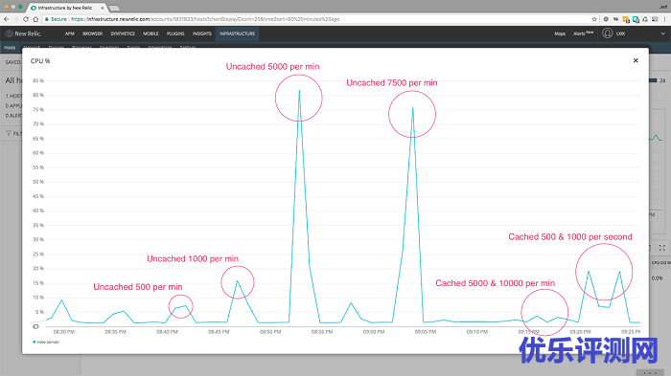Open the SYNTHETICS menu

123,33
